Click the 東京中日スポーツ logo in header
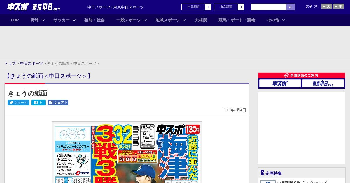350x183 pixels. [46, 7]
